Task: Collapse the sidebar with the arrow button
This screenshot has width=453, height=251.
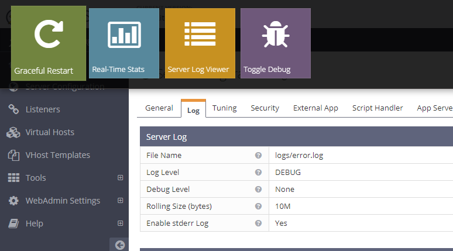Action: click(x=119, y=245)
